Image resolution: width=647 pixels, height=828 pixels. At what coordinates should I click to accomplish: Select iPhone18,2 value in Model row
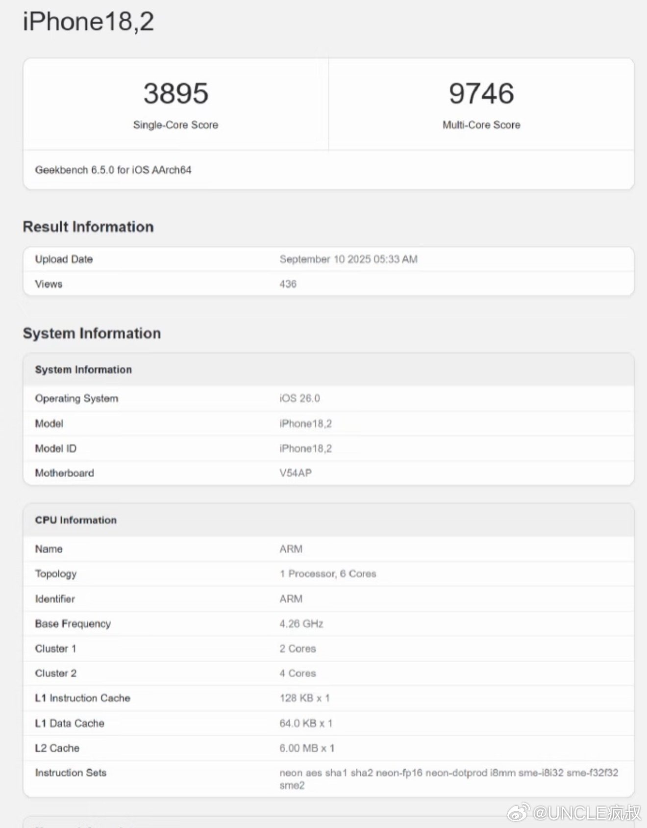305,423
